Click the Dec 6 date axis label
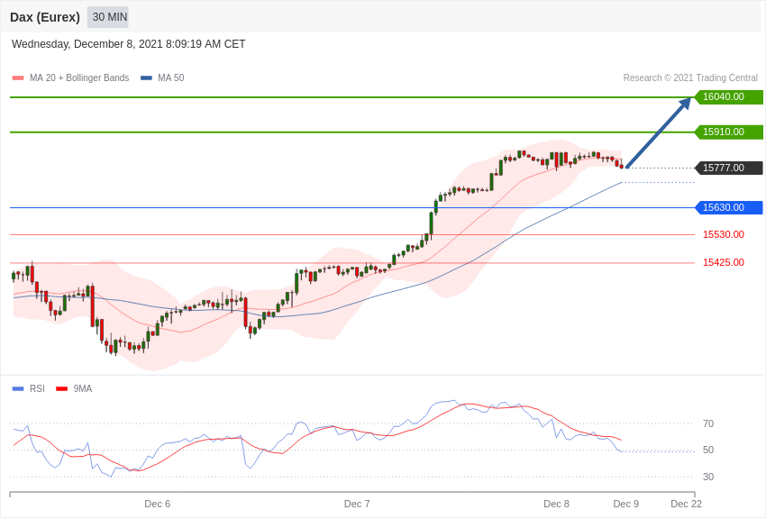Viewport: 766px width, 519px height. pos(157,504)
